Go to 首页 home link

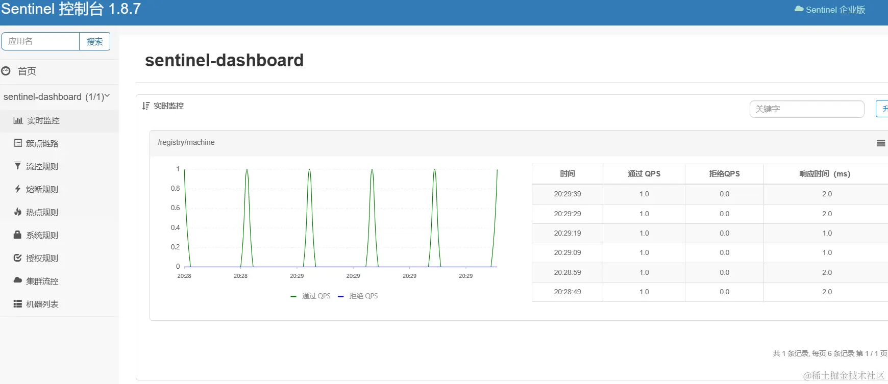(x=59, y=71)
